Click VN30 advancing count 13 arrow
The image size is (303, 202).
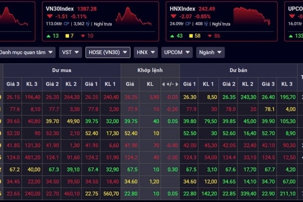pyautogui.click(x=48, y=36)
